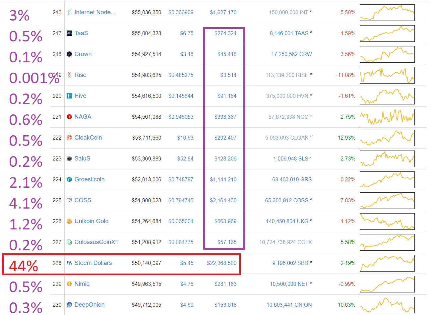Click the NAGA coin icon
431x315 pixels.
coord(69,117)
